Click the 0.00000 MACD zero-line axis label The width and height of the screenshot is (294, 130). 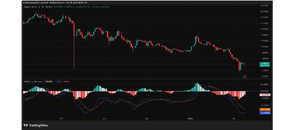265,91
